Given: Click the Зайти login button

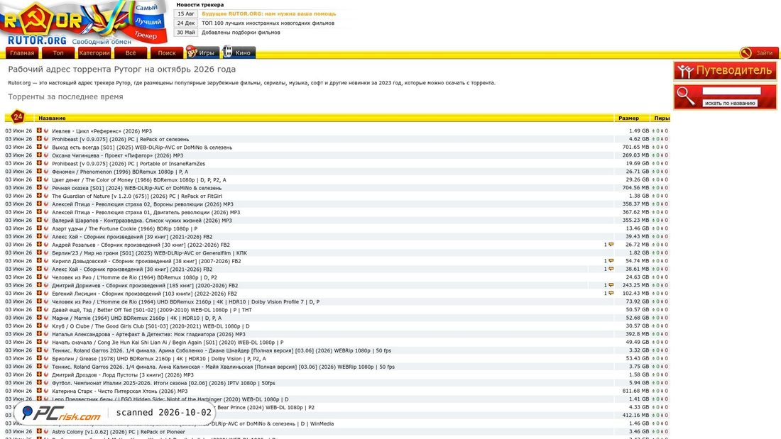Looking at the screenshot, I should tap(758, 52).
